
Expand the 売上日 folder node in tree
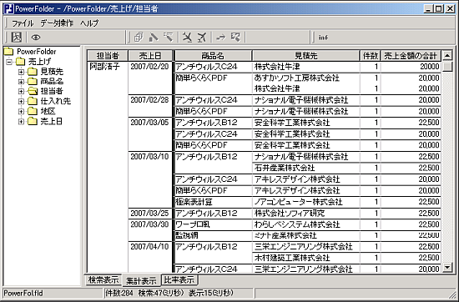21,121
